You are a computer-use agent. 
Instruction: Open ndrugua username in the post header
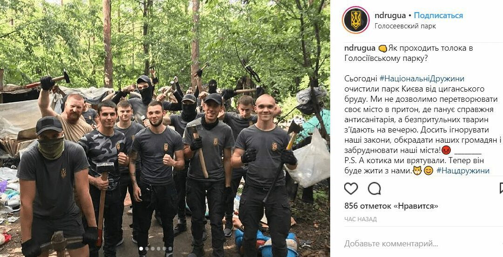(x=389, y=15)
